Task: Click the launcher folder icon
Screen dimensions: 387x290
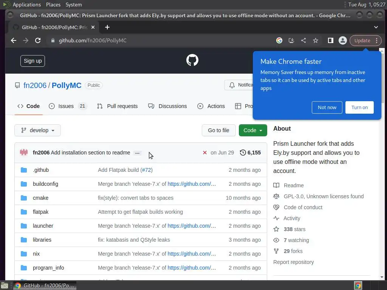Action: (x=24, y=226)
